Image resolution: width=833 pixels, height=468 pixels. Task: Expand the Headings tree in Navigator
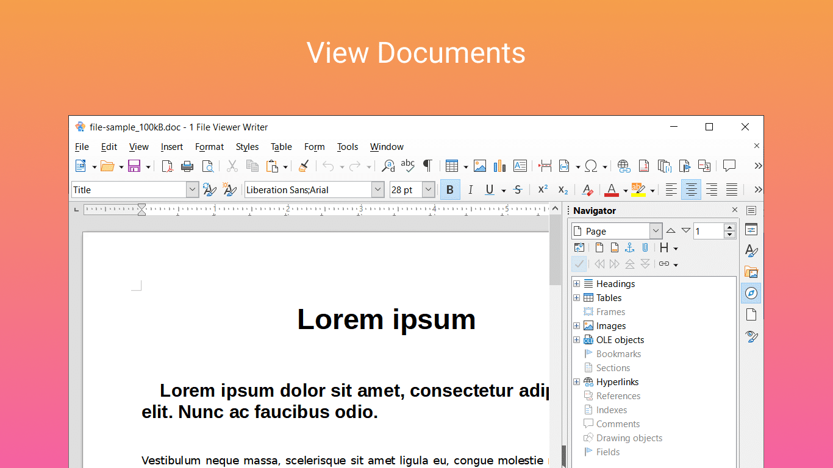(577, 283)
